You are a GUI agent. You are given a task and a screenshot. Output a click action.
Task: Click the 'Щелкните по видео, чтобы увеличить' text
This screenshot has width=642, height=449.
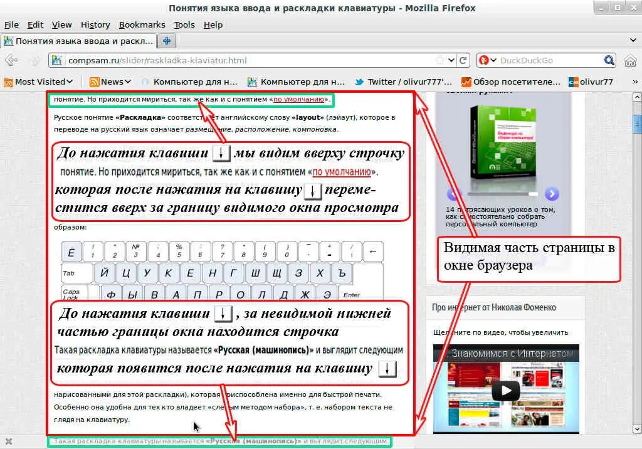[x=500, y=332]
